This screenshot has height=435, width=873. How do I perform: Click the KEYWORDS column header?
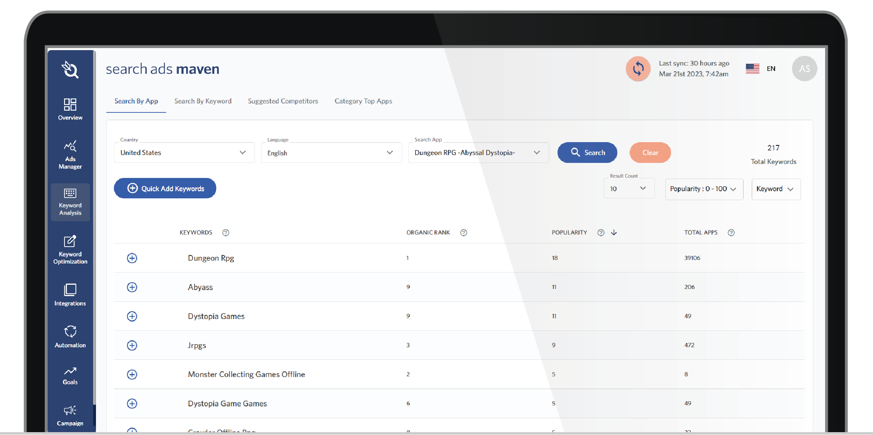tap(196, 232)
